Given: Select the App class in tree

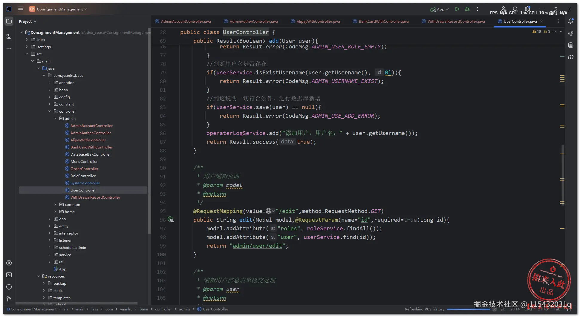Looking at the screenshot, I should point(62,269).
